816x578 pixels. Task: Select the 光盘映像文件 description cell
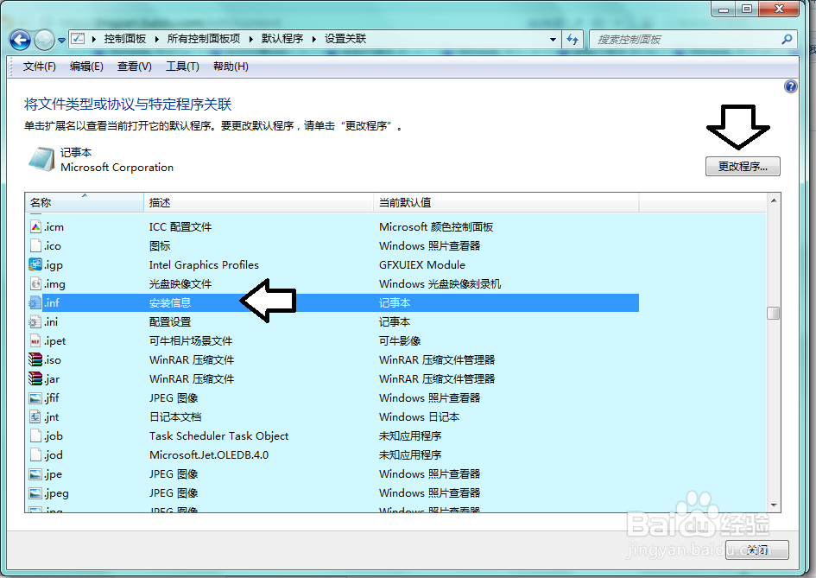(180, 284)
